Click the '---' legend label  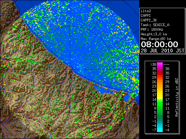click(x=166, y=65)
